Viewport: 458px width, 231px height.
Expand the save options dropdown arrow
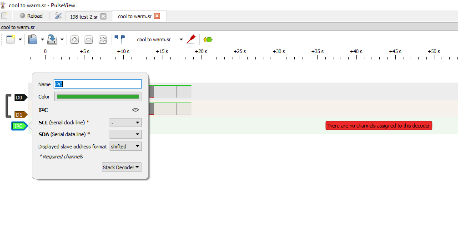point(62,39)
